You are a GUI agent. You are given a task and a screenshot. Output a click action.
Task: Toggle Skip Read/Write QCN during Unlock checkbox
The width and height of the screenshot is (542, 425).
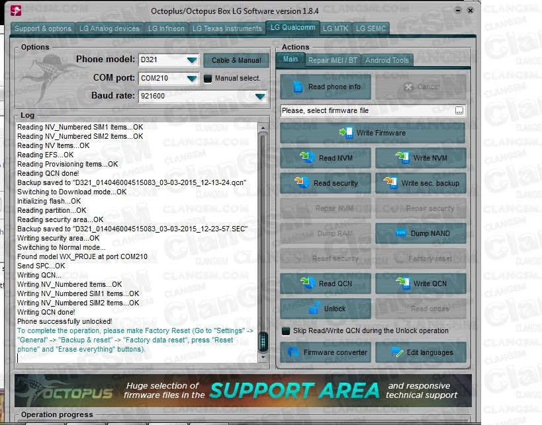[286, 331]
